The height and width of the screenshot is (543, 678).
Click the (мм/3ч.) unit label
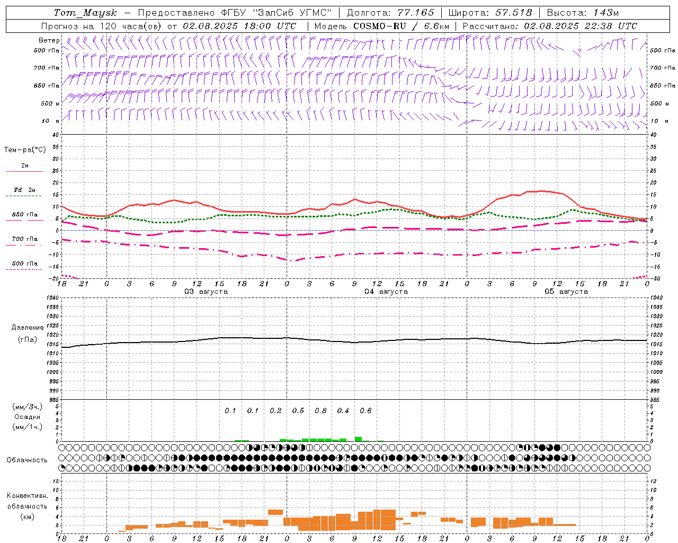(x=28, y=407)
